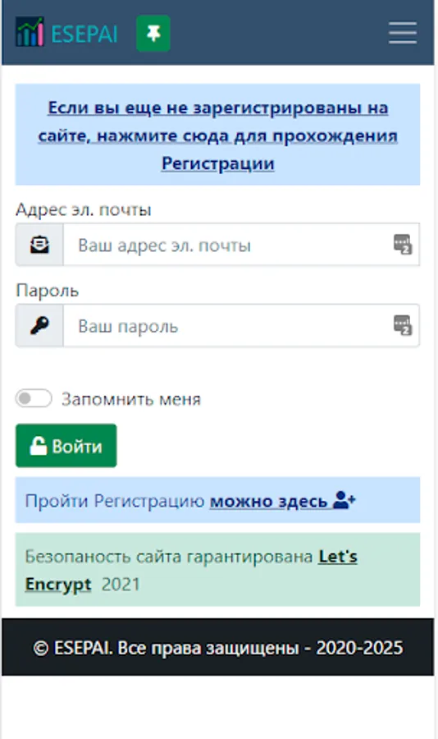438x739 pixels.
Task: Click the Адрес эл. почты field label
Action: (84, 209)
